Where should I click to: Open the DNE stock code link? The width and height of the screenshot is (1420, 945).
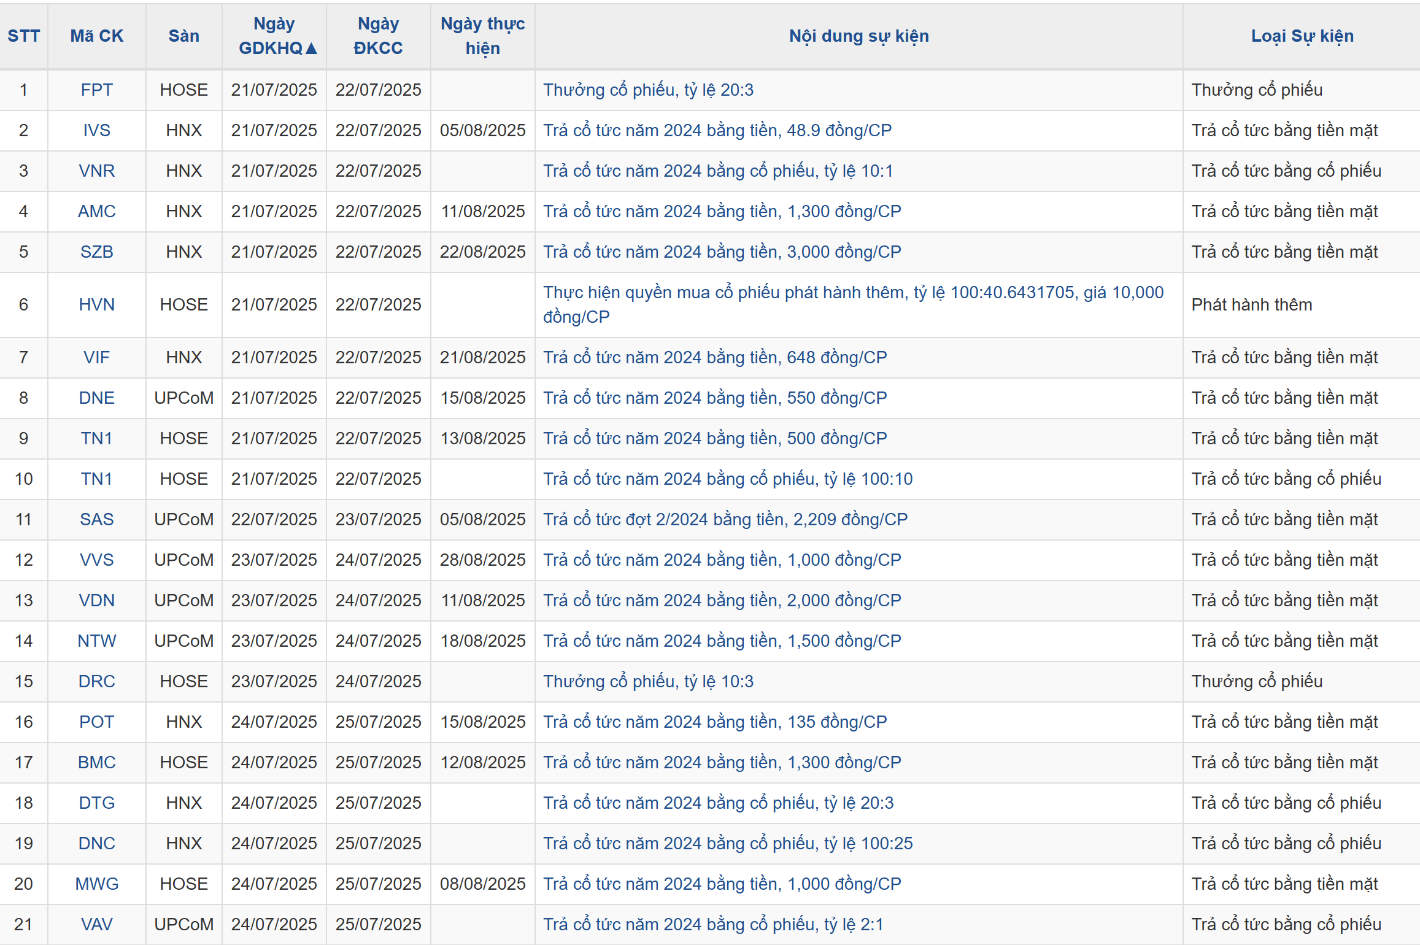(97, 398)
